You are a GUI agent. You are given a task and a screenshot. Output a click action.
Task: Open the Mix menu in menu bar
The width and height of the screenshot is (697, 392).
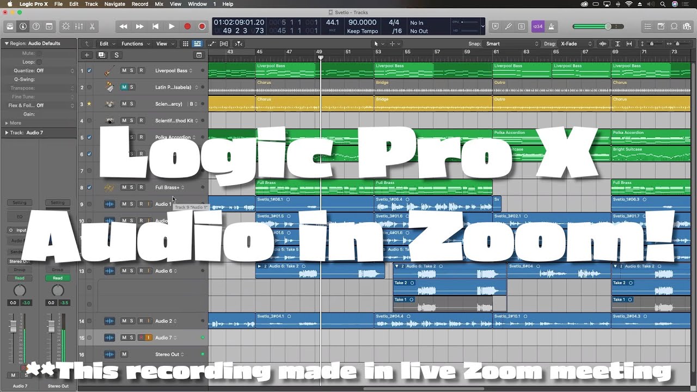pyautogui.click(x=159, y=4)
